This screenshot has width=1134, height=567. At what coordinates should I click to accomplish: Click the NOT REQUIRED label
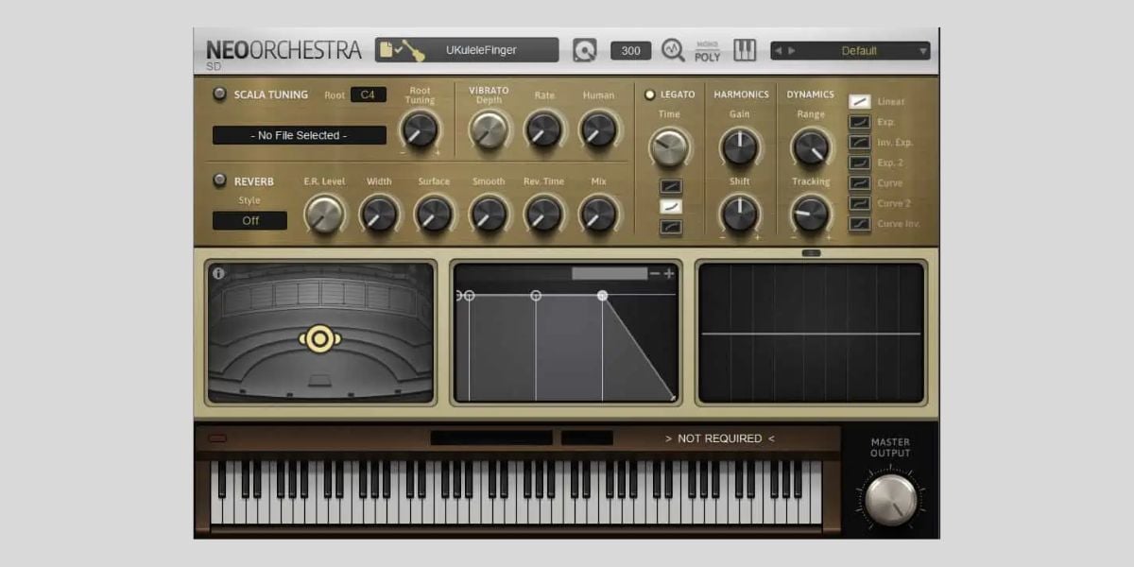pyautogui.click(x=720, y=438)
